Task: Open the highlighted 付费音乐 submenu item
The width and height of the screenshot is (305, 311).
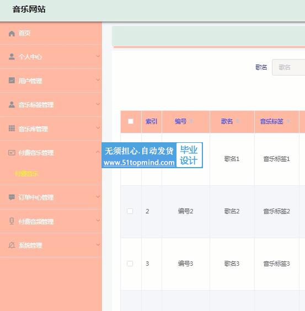Action: (26, 174)
